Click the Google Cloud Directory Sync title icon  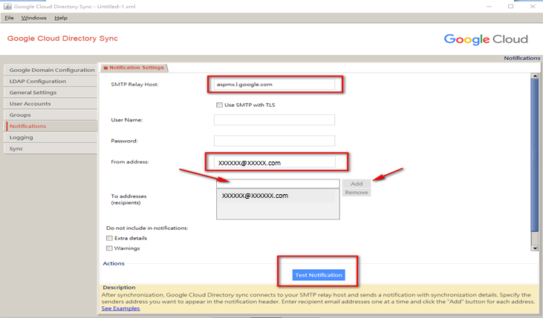click(x=7, y=5)
